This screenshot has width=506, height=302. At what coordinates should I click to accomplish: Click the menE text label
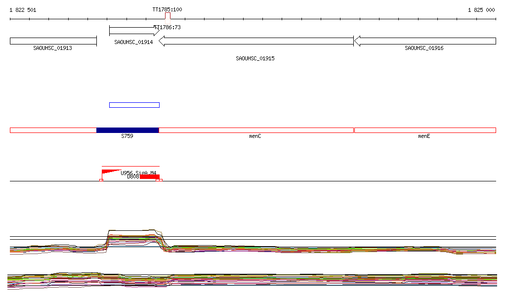tap(424, 136)
